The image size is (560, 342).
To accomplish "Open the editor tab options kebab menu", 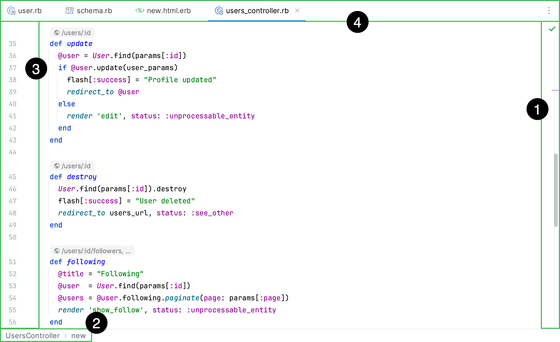I will click(549, 11).
